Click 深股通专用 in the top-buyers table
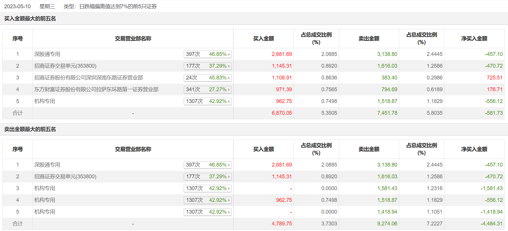 [47, 54]
